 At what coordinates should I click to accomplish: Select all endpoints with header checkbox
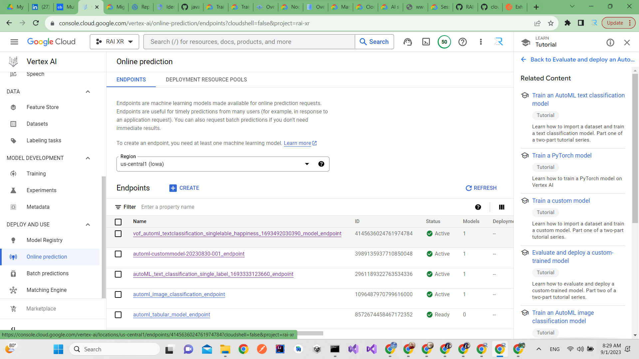pos(118,222)
